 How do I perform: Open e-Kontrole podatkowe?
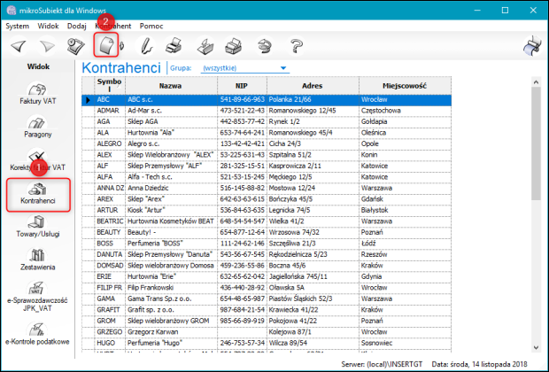tap(37, 334)
